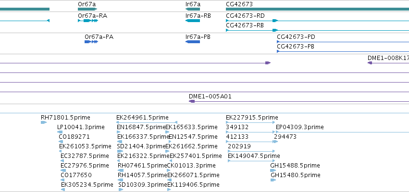Click the Or67a-PA protein feature
Viewport: 409px width, 192px height.
point(91,42)
